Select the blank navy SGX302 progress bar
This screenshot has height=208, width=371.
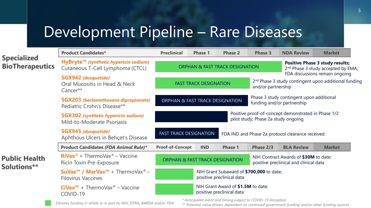(191, 117)
